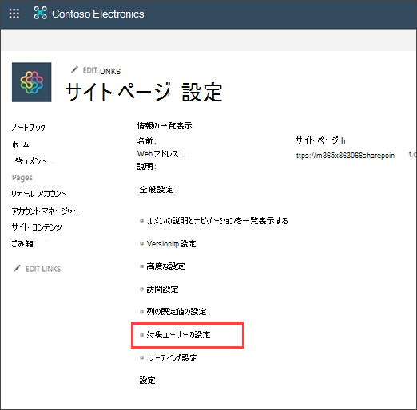Open アカウント マネージャー navigation link
417x410 pixels.
[x=46, y=211]
